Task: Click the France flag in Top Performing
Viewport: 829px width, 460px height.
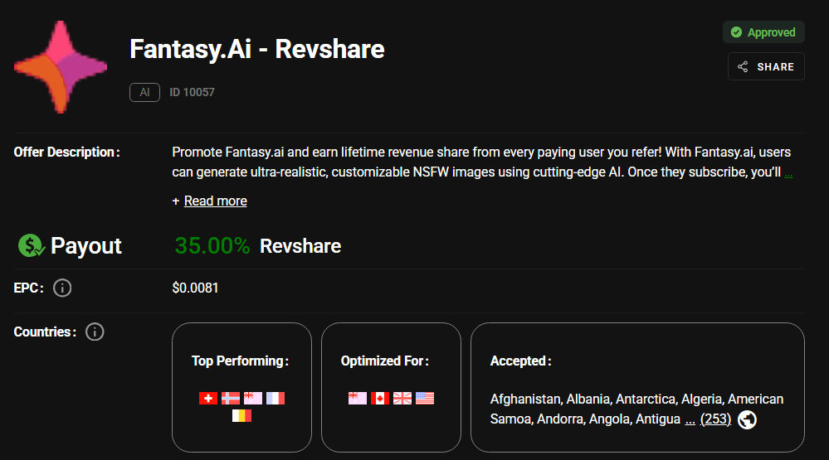Action: [276, 398]
